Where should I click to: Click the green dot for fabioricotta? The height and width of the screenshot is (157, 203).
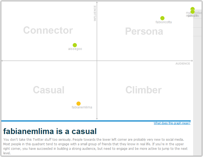pyautogui.click(x=162, y=18)
